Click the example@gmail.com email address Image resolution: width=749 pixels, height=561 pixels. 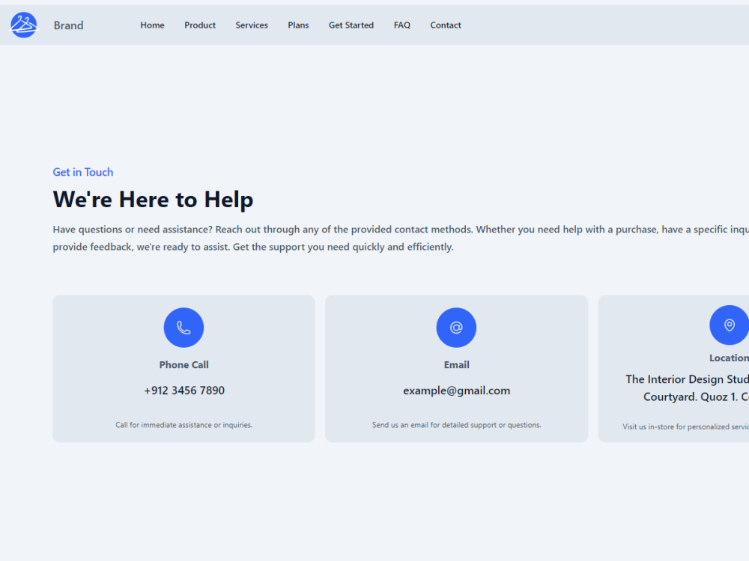(456, 390)
